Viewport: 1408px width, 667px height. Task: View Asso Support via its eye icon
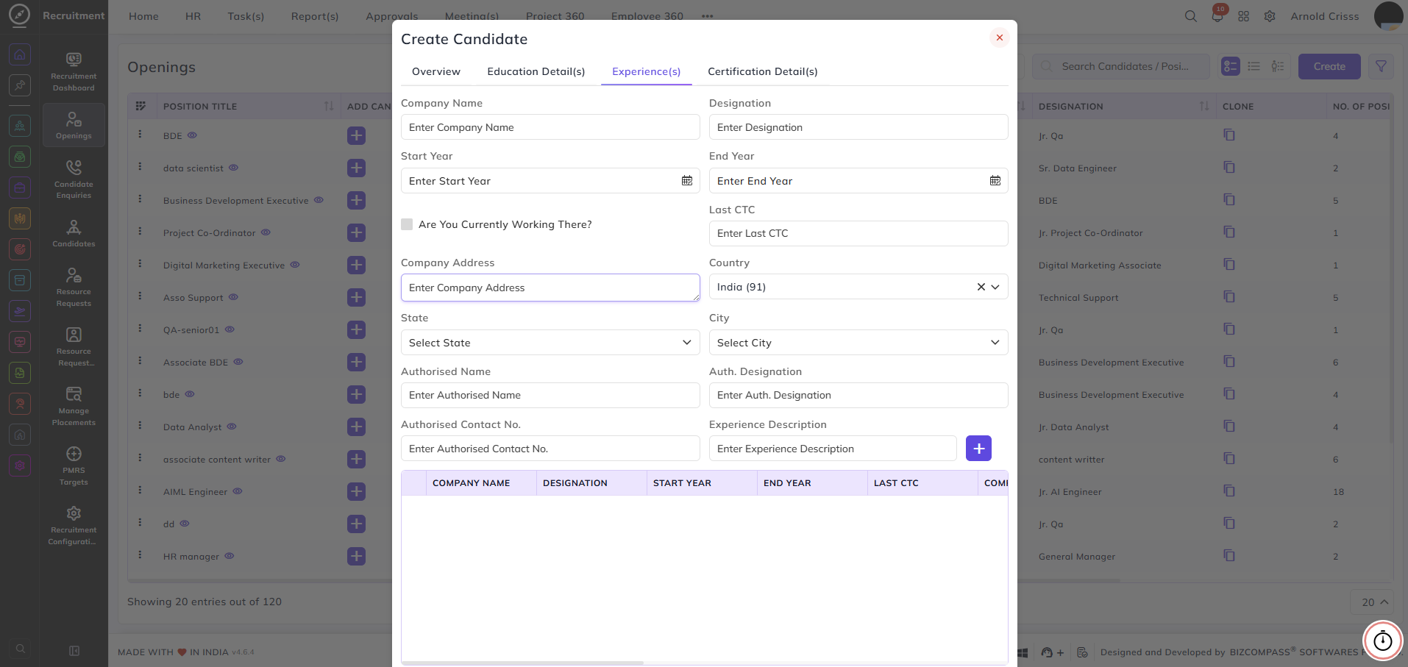[233, 297]
